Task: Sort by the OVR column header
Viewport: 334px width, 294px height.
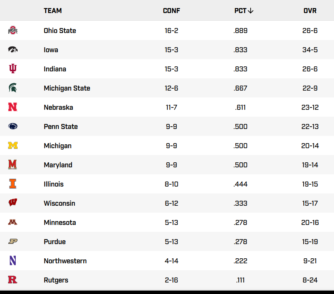Action: click(310, 11)
